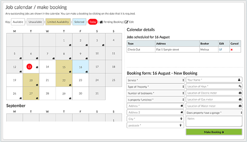
Task: Open the Service dropdown
Action: point(155,80)
